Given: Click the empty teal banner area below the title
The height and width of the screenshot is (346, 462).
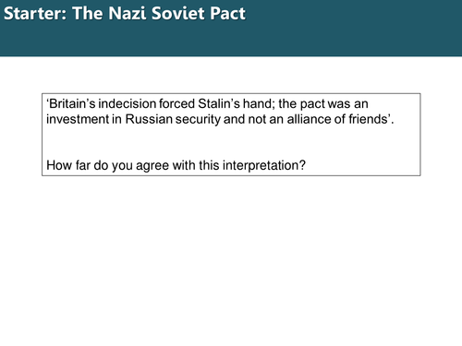Looking at the screenshot, I should click(x=231, y=42).
